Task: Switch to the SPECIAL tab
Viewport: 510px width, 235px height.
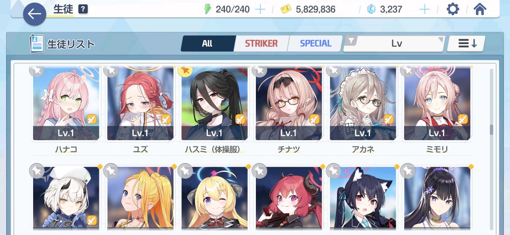Action: pos(315,43)
